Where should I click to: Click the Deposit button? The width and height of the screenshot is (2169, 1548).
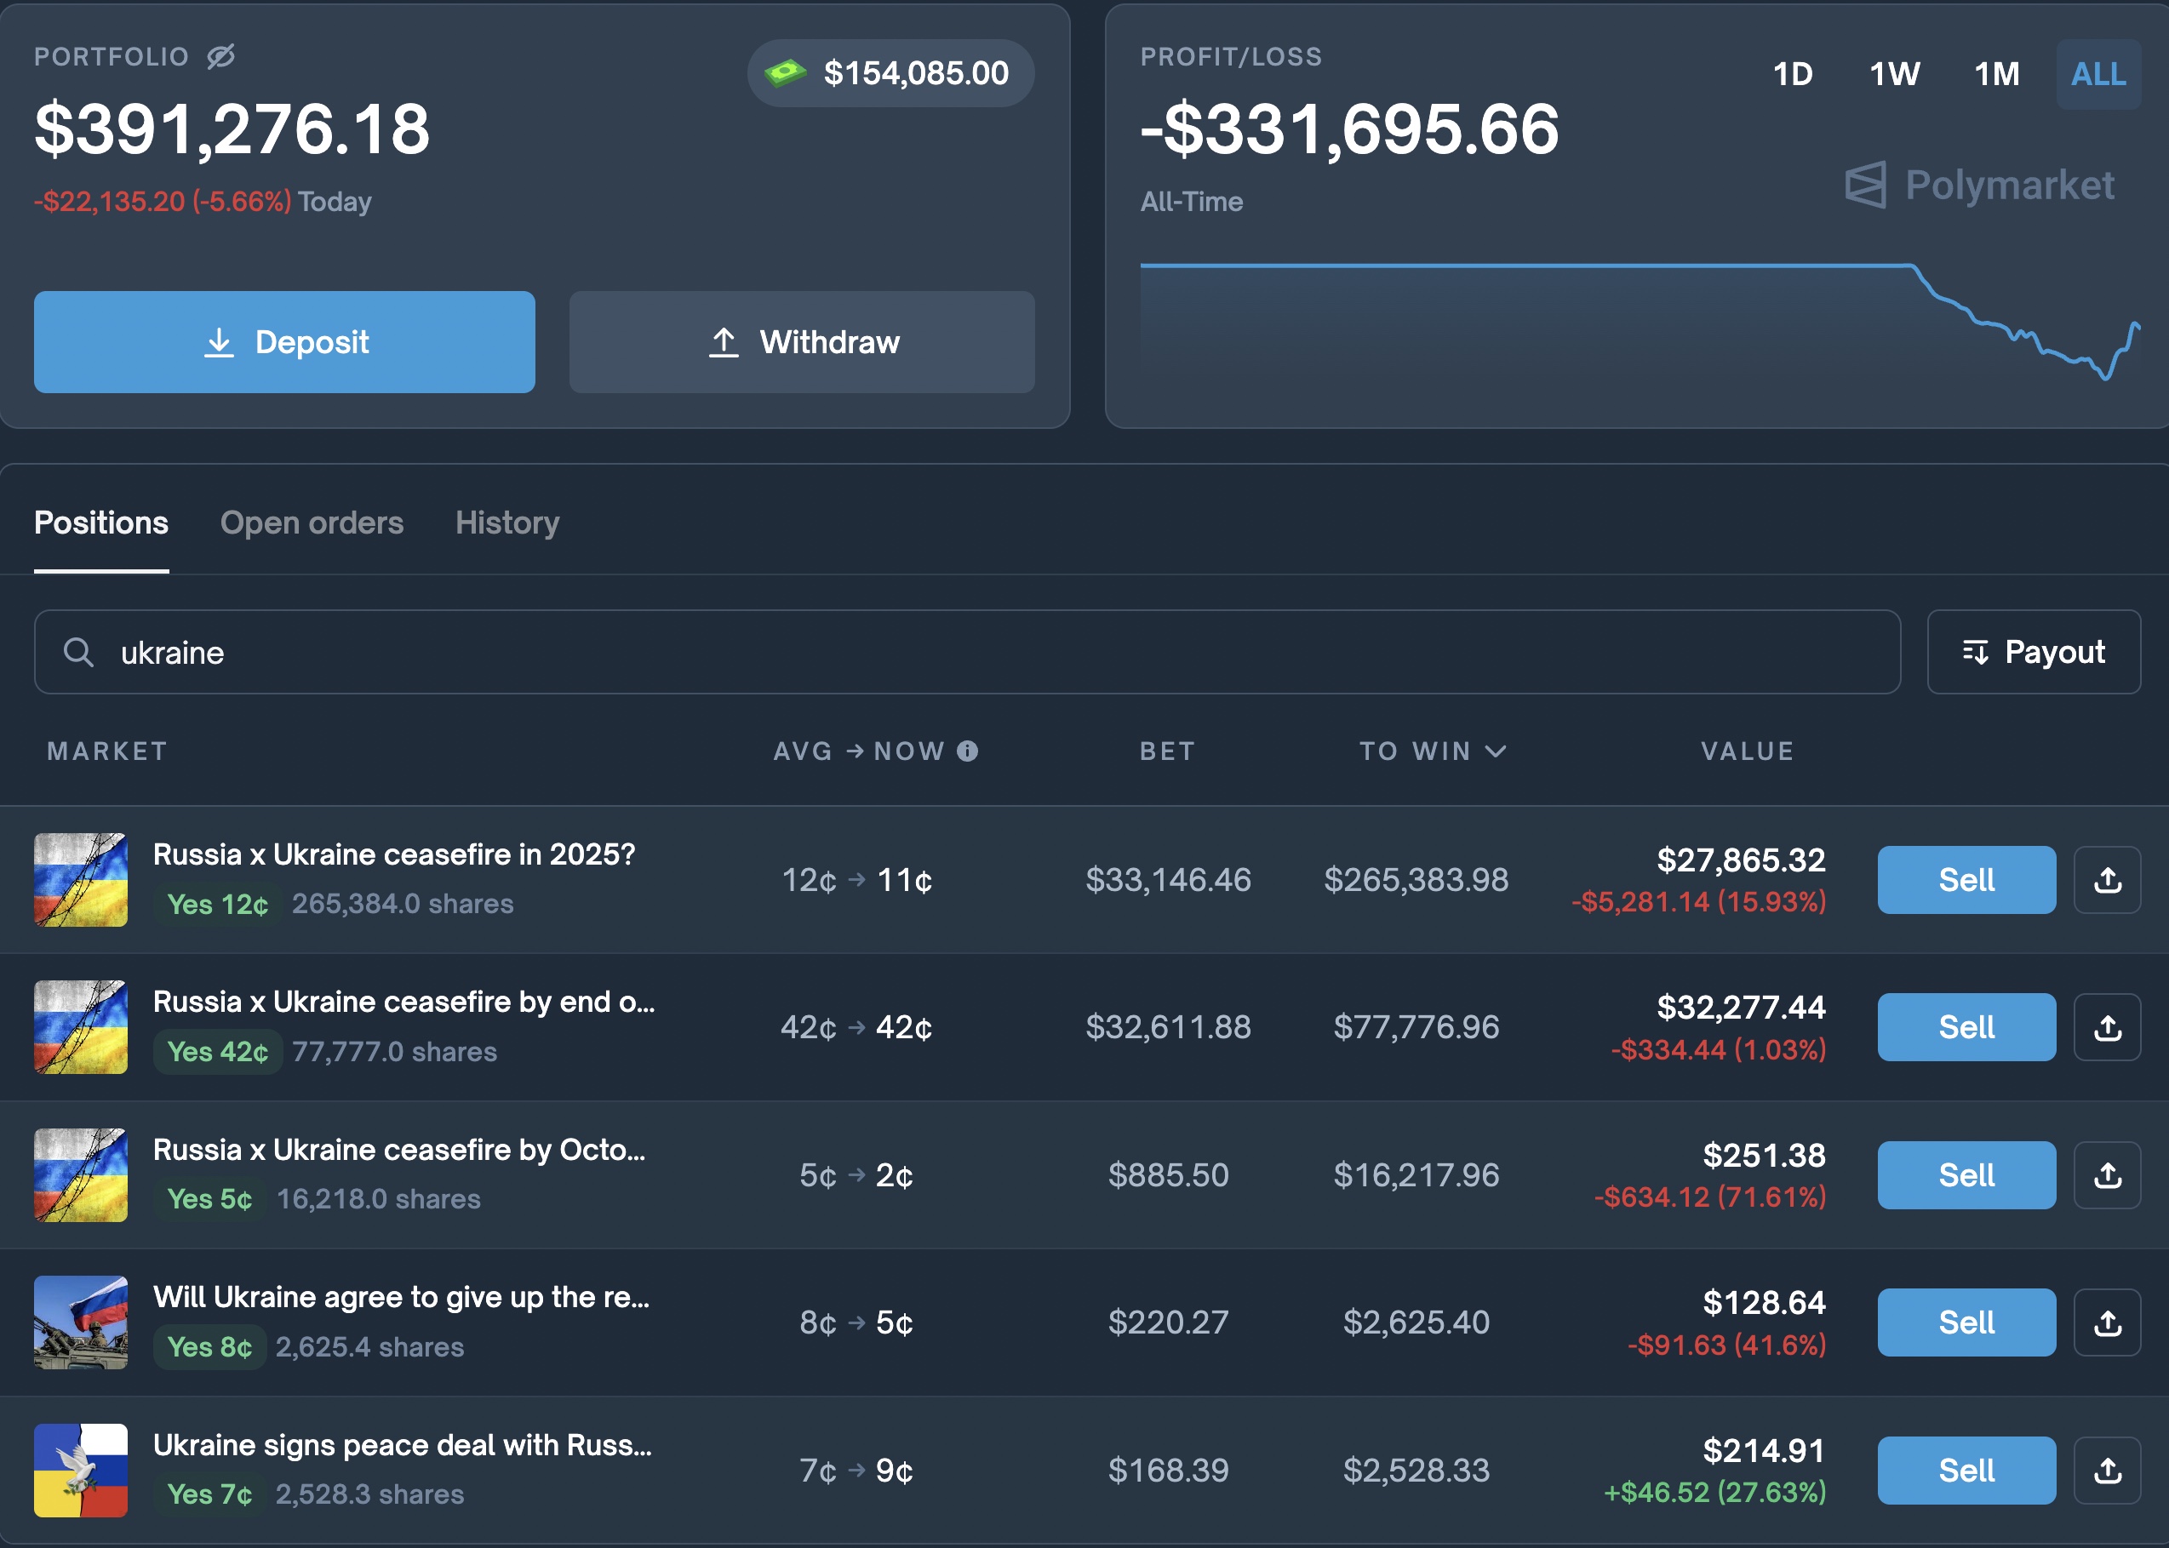pos(284,342)
